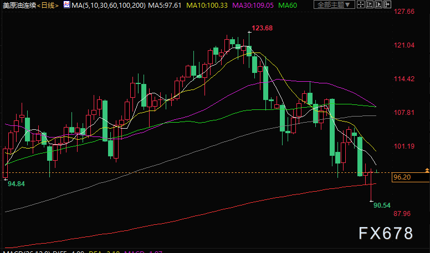This screenshot has height=253, width=430.
Task: Toggle the crosshair cursor icon
Action: point(361,4)
